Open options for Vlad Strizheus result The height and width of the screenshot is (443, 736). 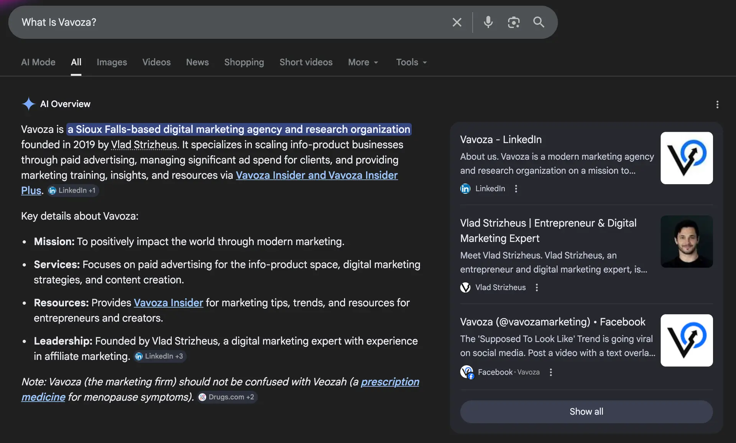[537, 288]
